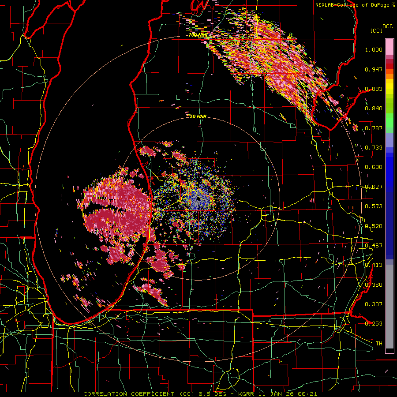Screen dimensions: 397x397
Task: Select the 0.520 color scale value
Action: [374, 226]
